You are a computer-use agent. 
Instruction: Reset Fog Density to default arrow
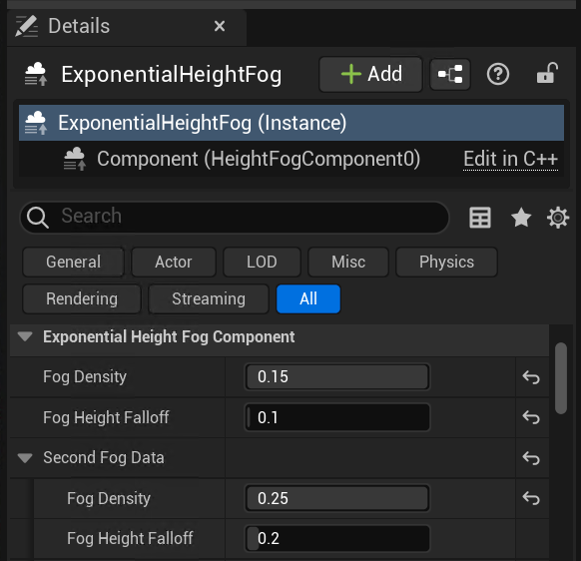click(531, 377)
